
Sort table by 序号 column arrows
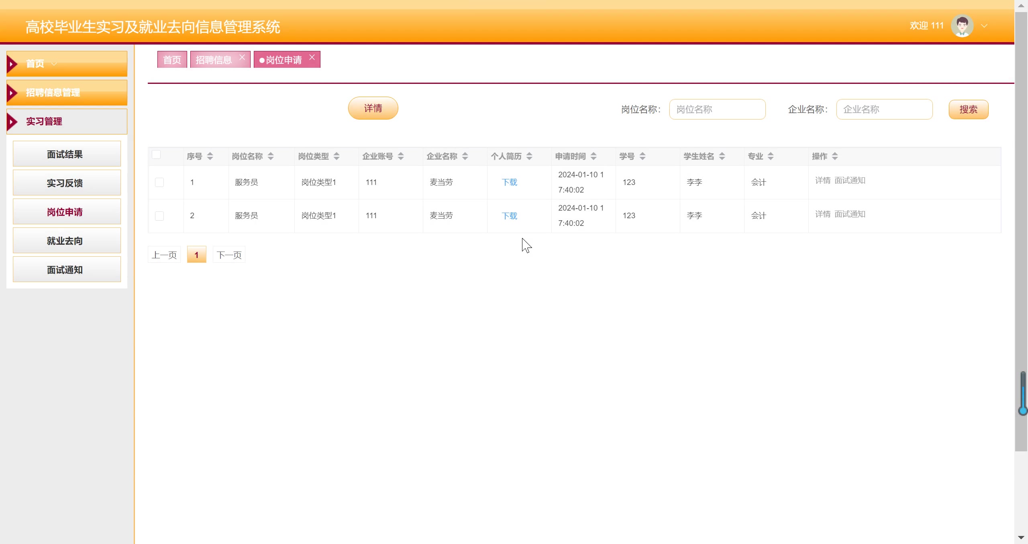tap(210, 156)
